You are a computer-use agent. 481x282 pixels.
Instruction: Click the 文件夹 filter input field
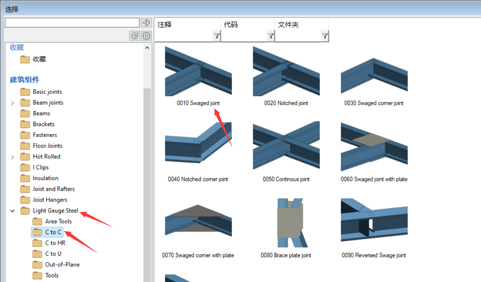[297, 36]
